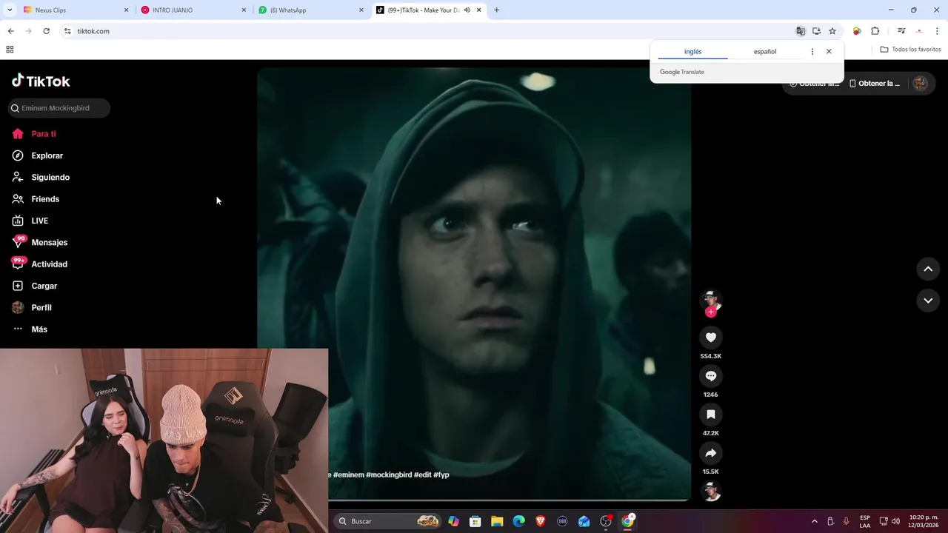Bookmark page with star icon
The image size is (948, 533).
832,31
